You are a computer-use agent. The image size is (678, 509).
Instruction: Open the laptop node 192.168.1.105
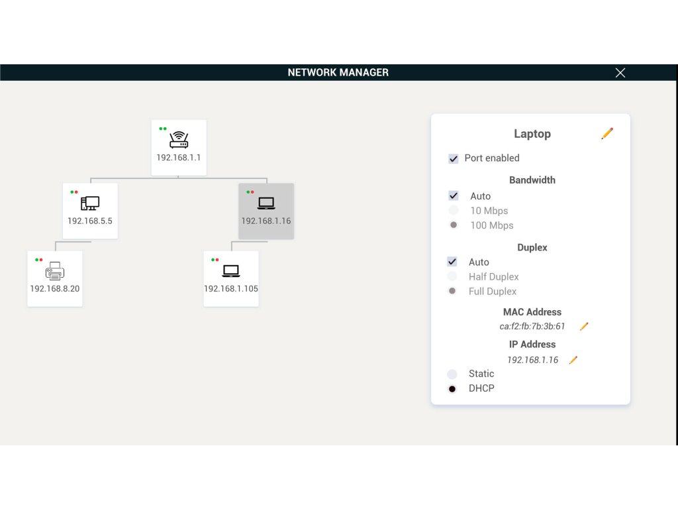(x=231, y=278)
